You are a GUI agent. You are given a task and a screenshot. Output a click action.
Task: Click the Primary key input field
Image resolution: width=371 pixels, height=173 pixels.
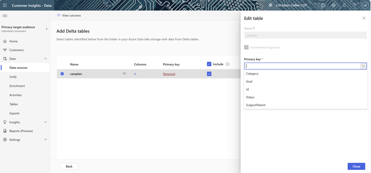(x=303, y=66)
